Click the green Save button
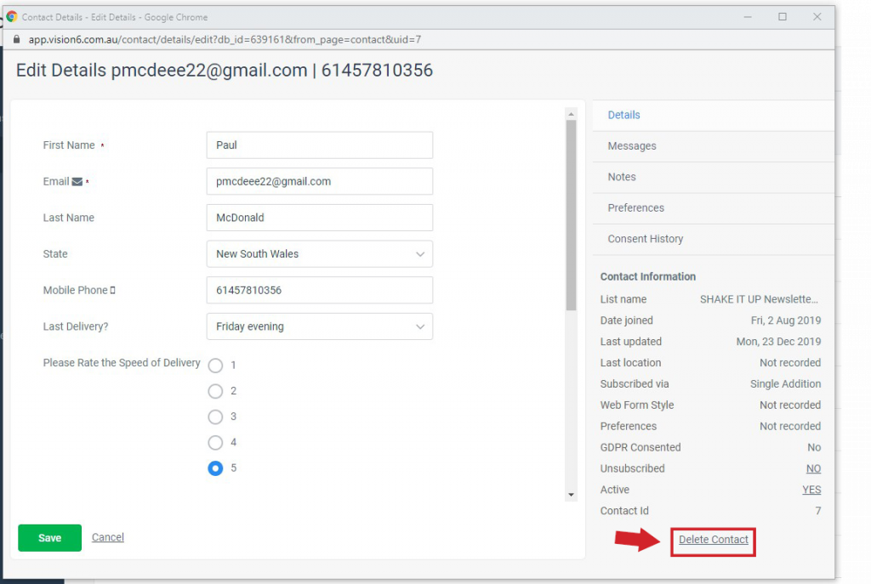The width and height of the screenshot is (871, 584). (49, 538)
